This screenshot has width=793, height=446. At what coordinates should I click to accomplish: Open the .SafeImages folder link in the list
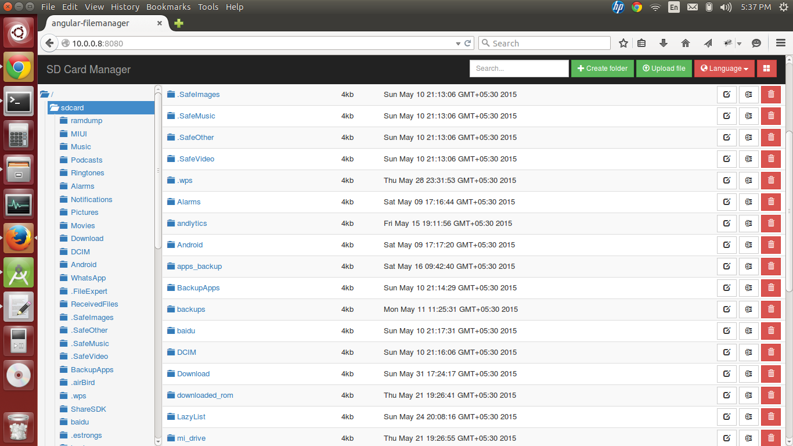(199, 95)
